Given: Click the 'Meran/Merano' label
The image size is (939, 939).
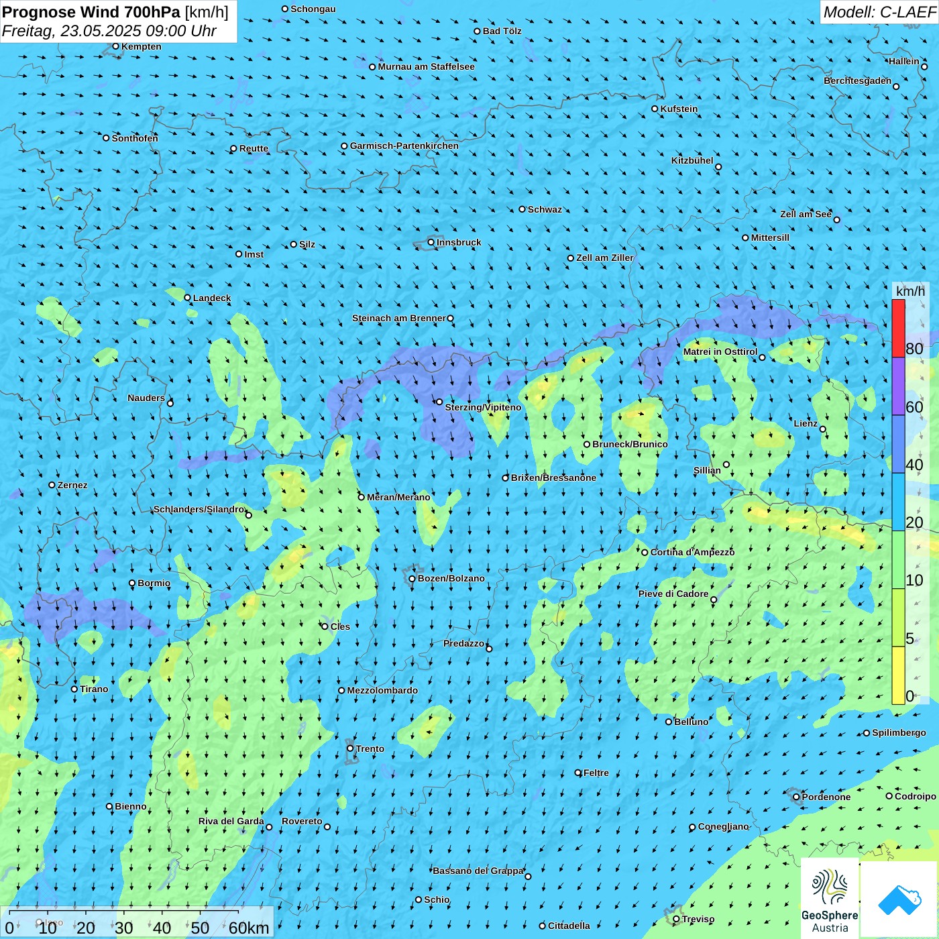Looking at the screenshot, I should [398, 497].
